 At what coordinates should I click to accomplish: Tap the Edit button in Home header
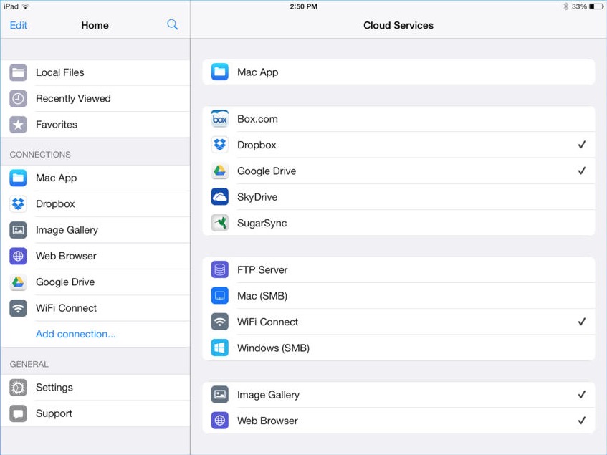18,26
